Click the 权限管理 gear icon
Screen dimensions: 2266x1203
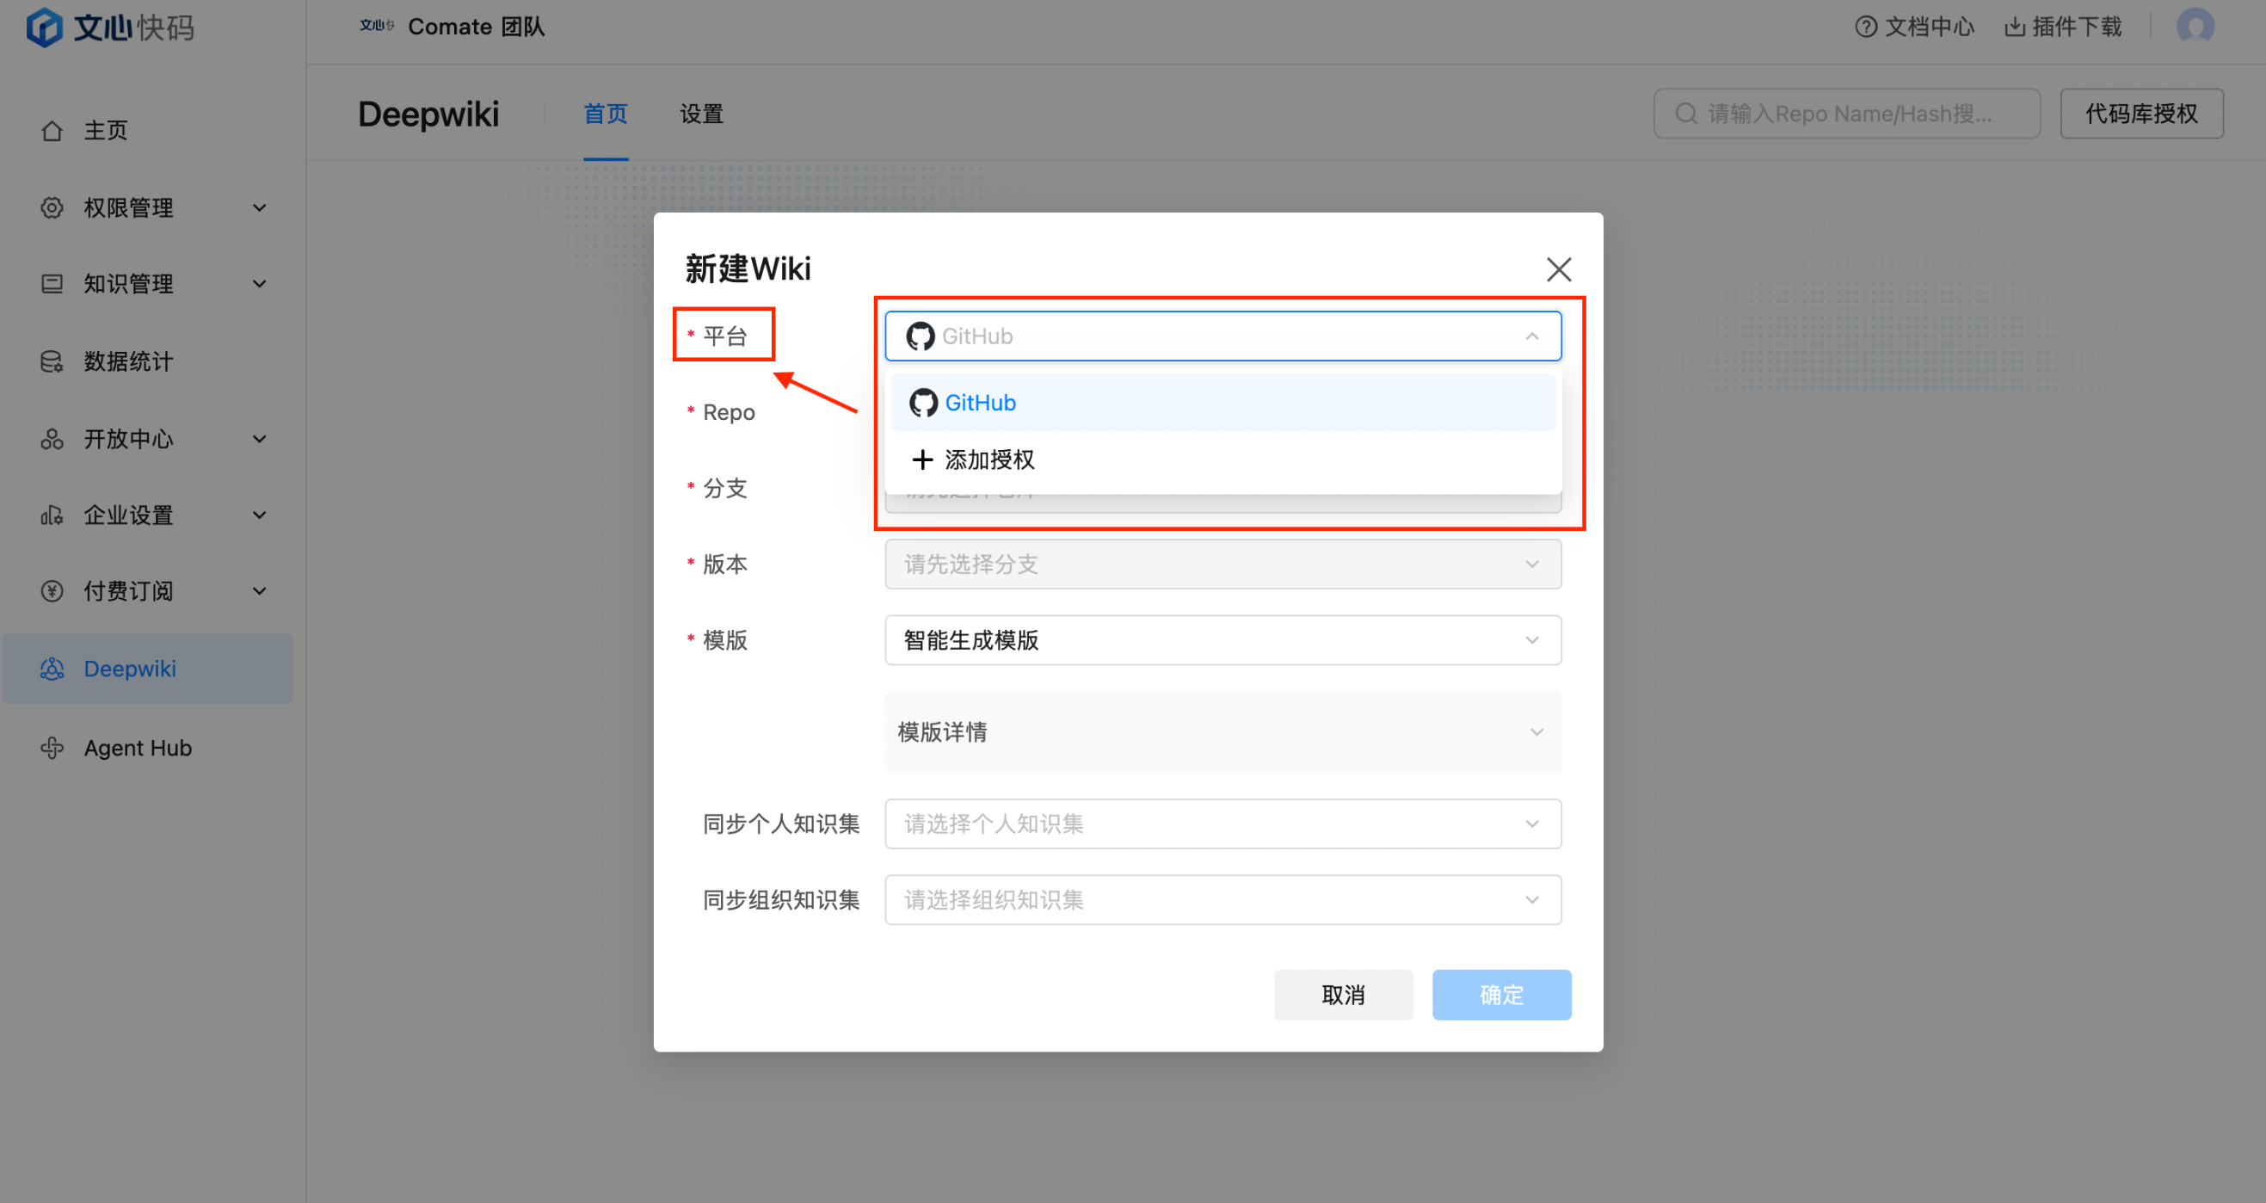pyautogui.click(x=52, y=207)
